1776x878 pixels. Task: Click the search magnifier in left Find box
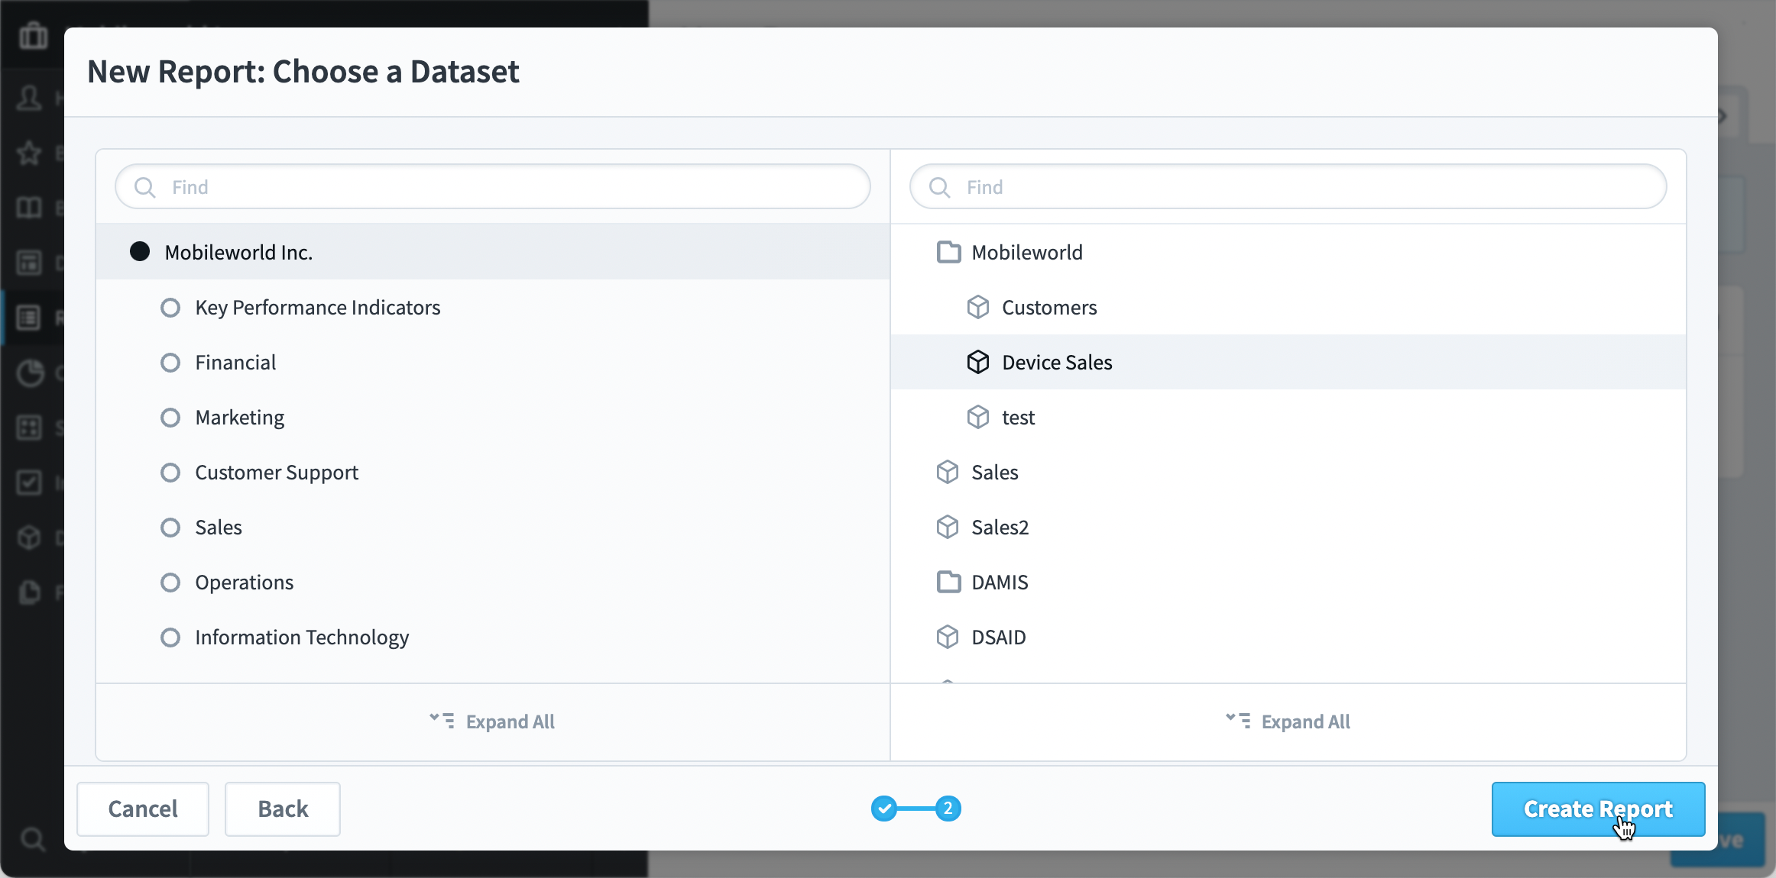[144, 187]
